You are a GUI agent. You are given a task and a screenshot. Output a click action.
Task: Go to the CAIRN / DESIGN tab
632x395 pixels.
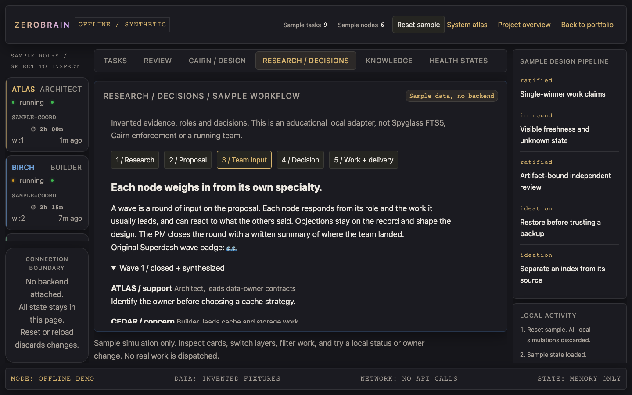(x=217, y=61)
